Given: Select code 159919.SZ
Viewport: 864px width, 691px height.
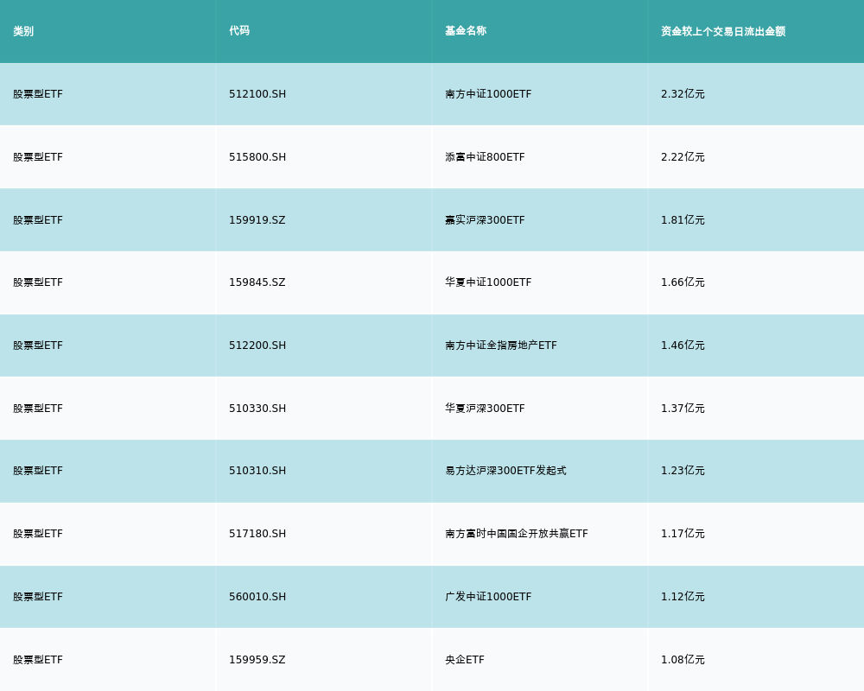Looking at the screenshot, I should pyautogui.click(x=257, y=220).
